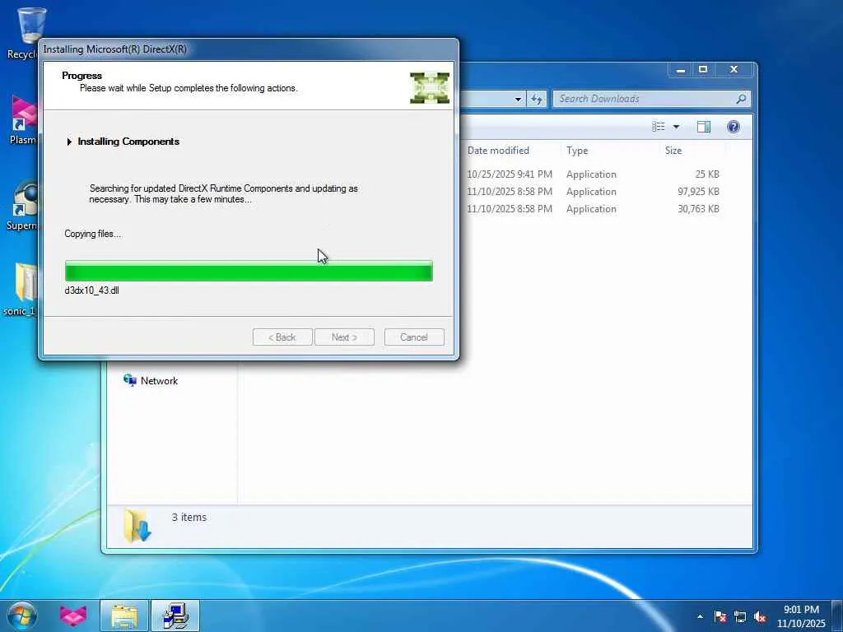Screen dimensions: 843x632
Task: Click the d3dx10_43.dll file name text
Action: point(92,290)
